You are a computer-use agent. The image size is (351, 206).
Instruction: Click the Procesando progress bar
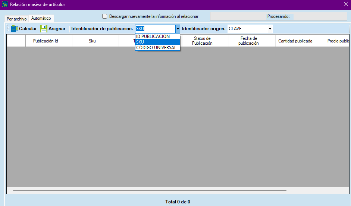(278, 16)
